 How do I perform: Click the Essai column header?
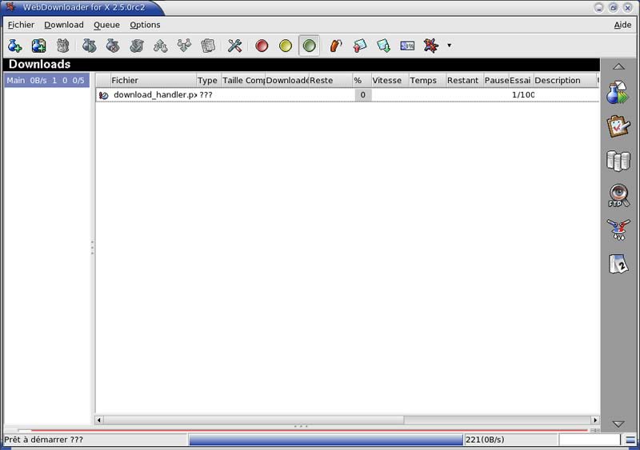[x=522, y=81]
